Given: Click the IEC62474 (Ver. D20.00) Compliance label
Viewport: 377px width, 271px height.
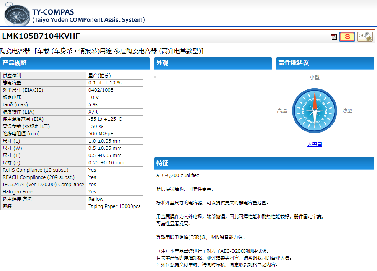Looking at the screenshot, I should pyautogui.click(x=43, y=185).
